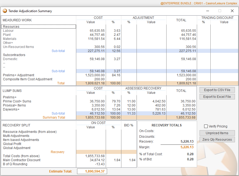Click the orange Total label in Measured Work
The height and width of the screenshot is (176, 239).
[x=61, y=83]
